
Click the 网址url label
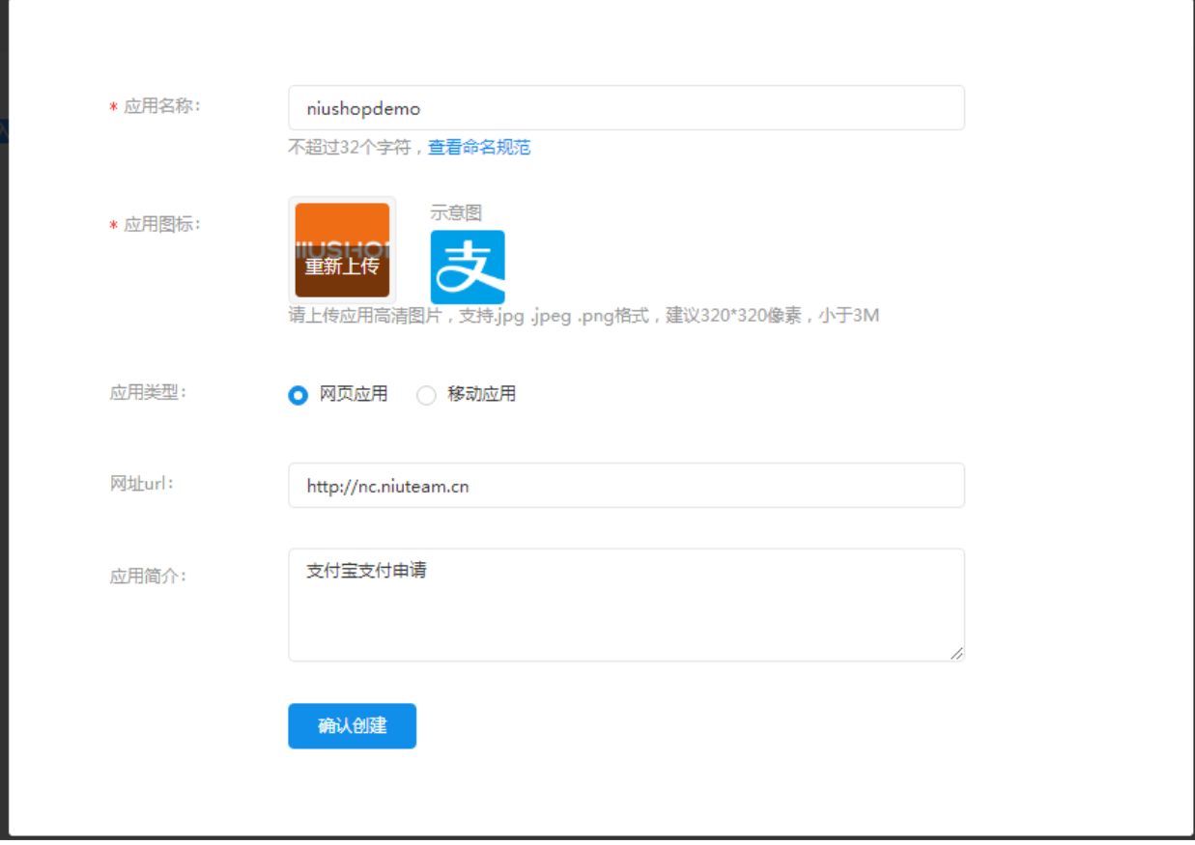click(x=142, y=484)
